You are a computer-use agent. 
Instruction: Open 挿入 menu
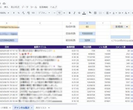coord(6,7)
